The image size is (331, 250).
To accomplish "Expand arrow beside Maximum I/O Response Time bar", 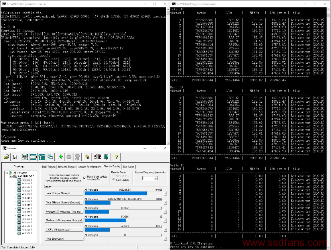I will click(165, 221).
